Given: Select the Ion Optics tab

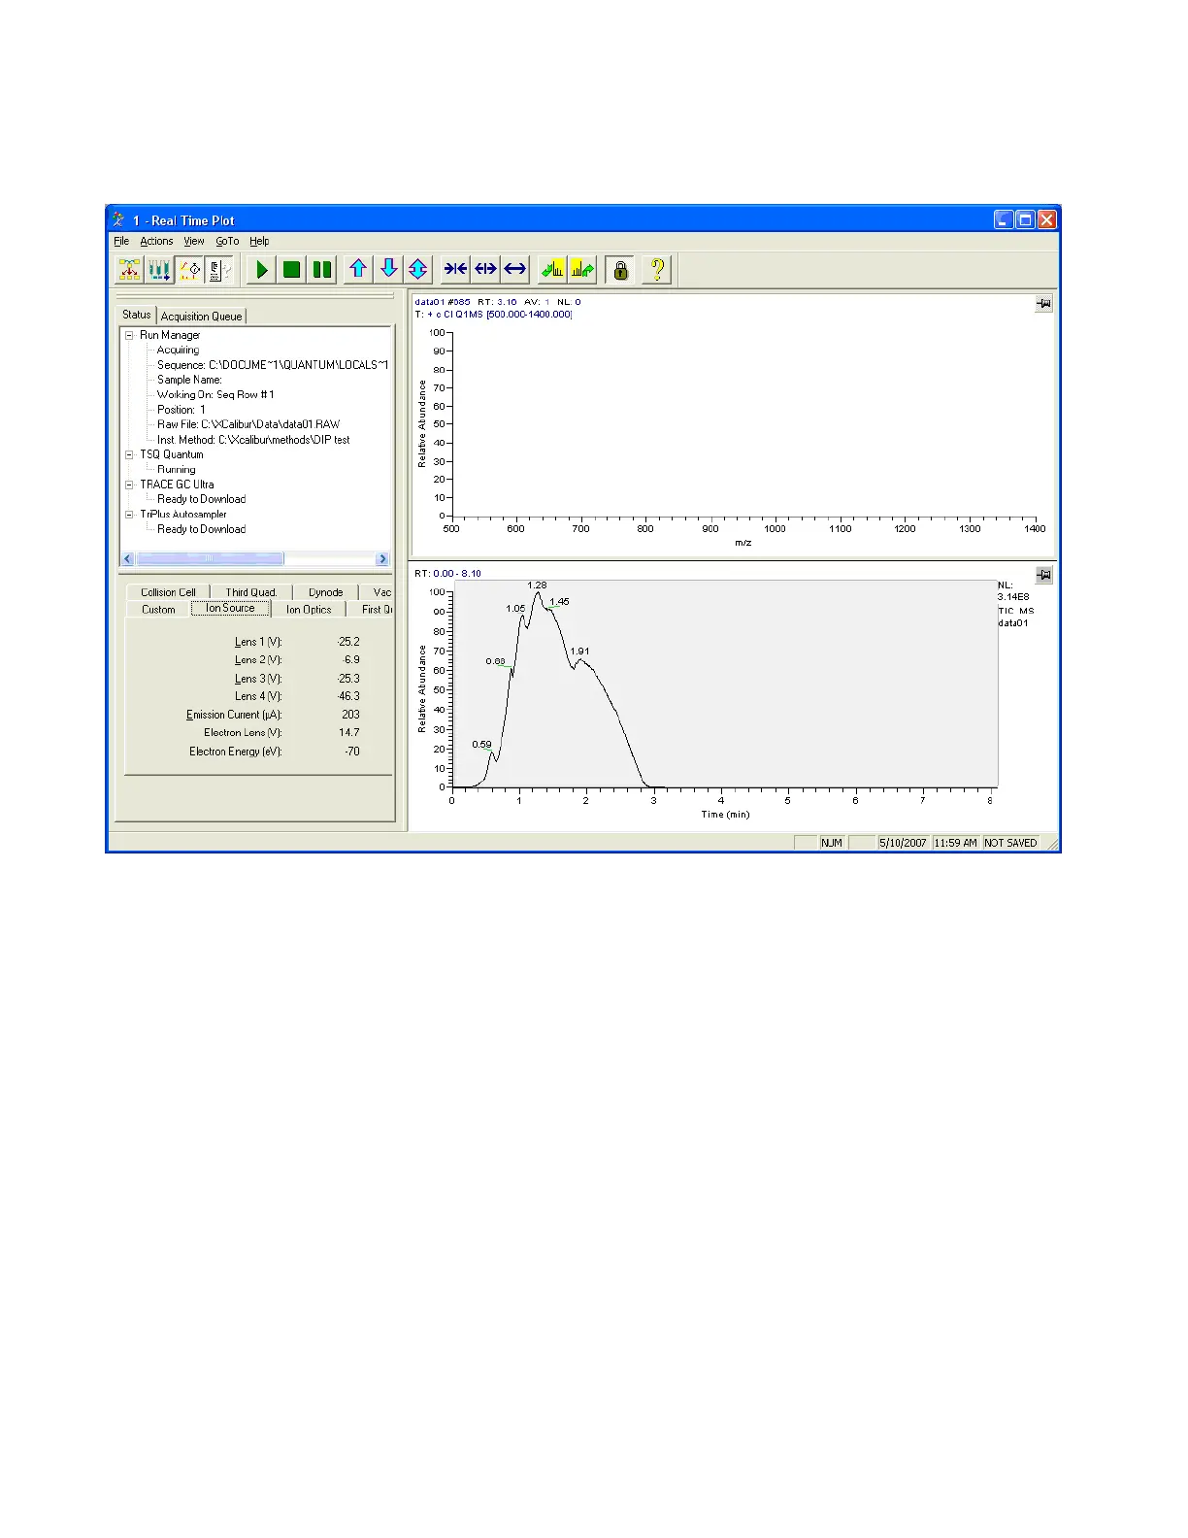Looking at the screenshot, I should click(x=309, y=610).
